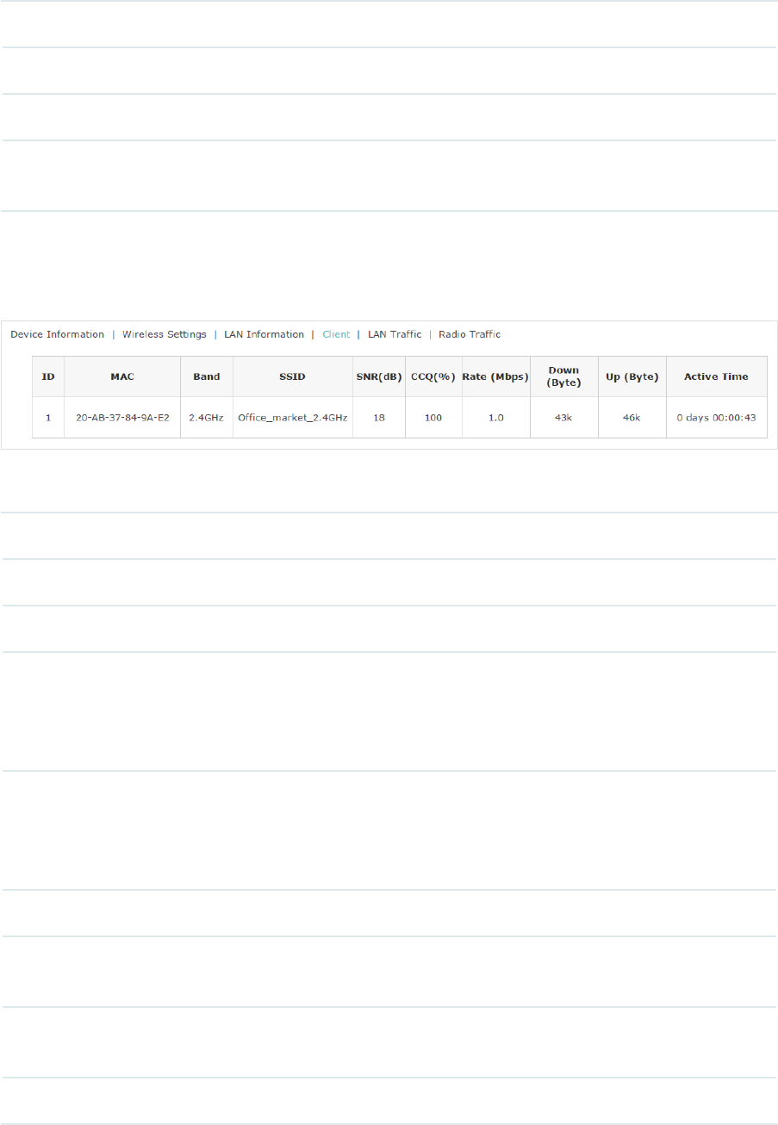Click the Rate (Mbps) column header

point(496,376)
